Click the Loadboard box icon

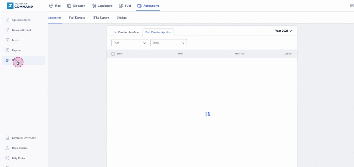coord(94,6)
